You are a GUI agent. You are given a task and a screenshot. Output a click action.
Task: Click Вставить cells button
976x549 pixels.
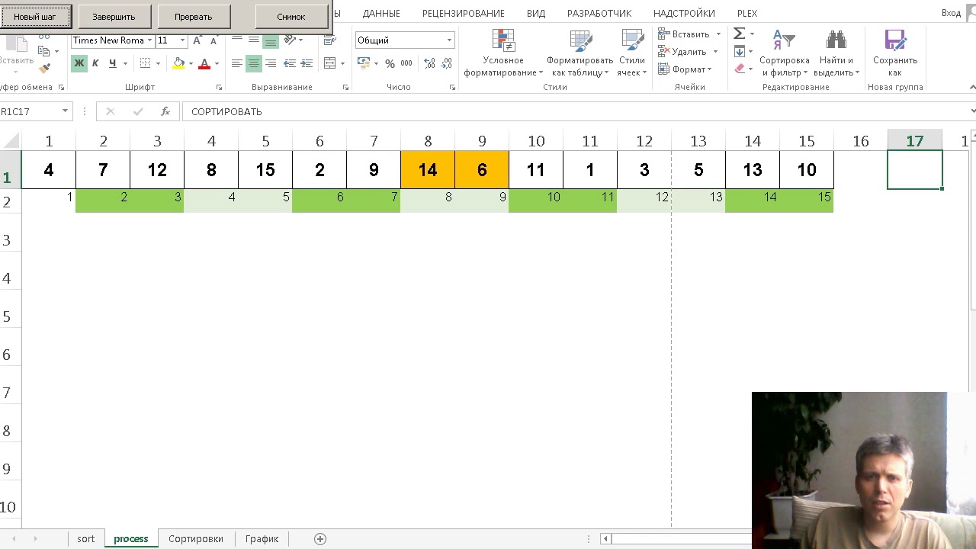click(x=683, y=34)
